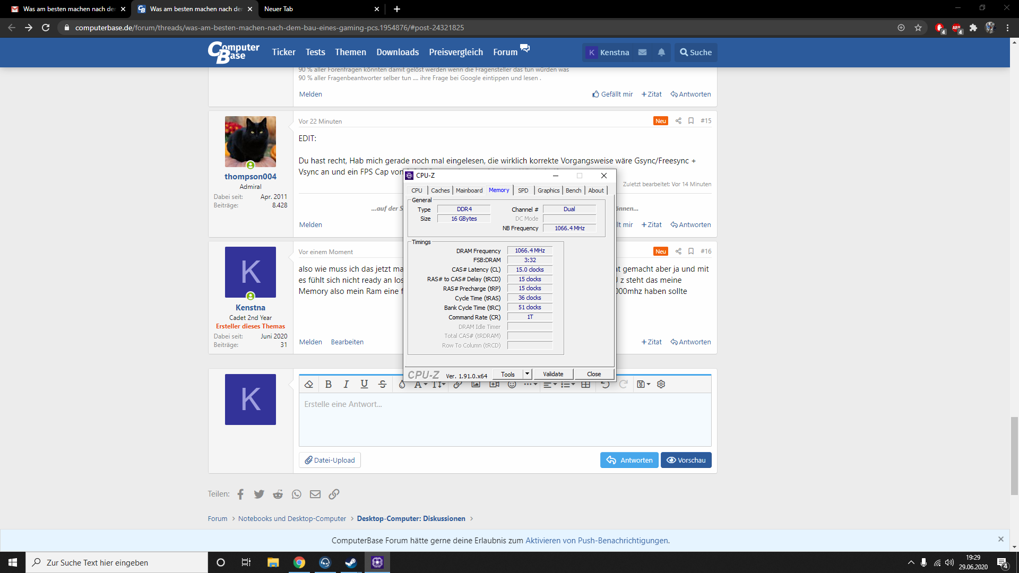Open the smiley emoji picker
The height and width of the screenshot is (573, 1019).
tap(512, 384)
